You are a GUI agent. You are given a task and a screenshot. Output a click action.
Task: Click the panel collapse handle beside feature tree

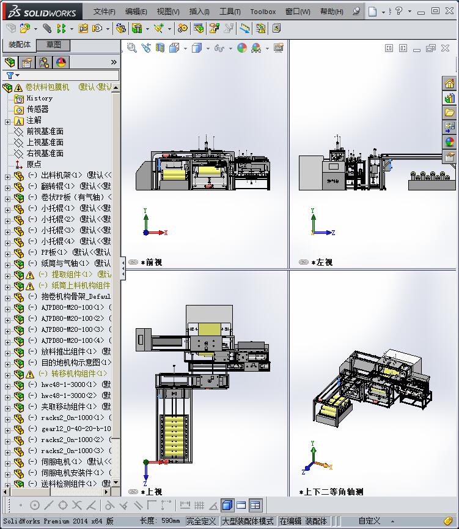click(x=123, y=269)
